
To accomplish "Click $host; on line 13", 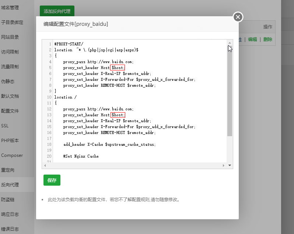I will [x=118, y=115].
